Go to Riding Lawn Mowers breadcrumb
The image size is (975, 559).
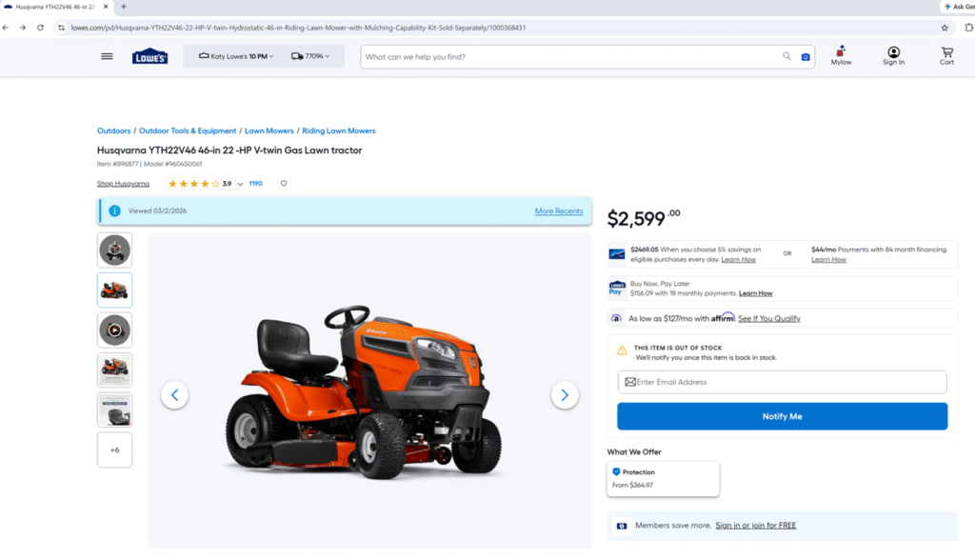click(338, 130)
